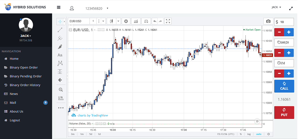
Task: Toggle percentage scale button
Action: (x=241, y=134)
